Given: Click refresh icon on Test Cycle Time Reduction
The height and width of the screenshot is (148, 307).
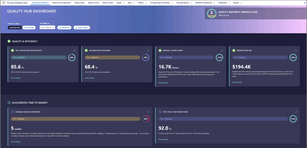Looking at the screenshot, I should 296,112.
